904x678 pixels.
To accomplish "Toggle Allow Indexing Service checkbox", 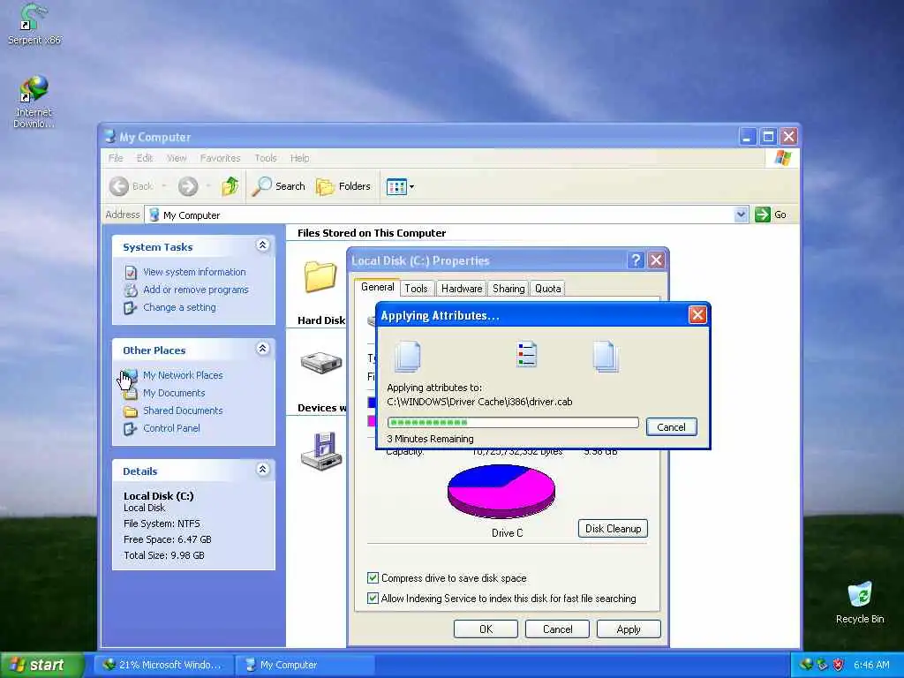I will [373, 598].
